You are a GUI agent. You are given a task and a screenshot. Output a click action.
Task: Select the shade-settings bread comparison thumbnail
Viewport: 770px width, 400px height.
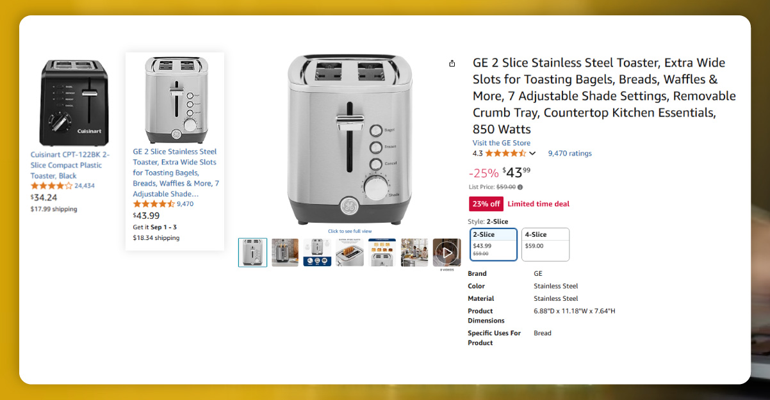[x=382, y=252]
